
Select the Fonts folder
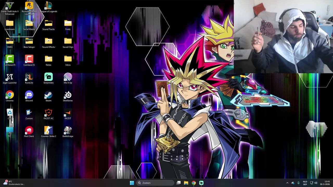pos(68,25)
